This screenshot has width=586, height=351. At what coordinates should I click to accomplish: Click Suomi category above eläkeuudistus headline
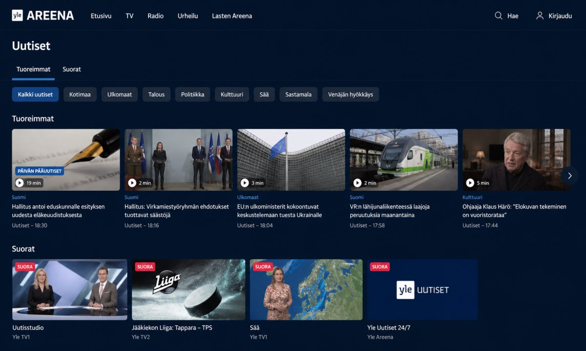click(19, 197)
